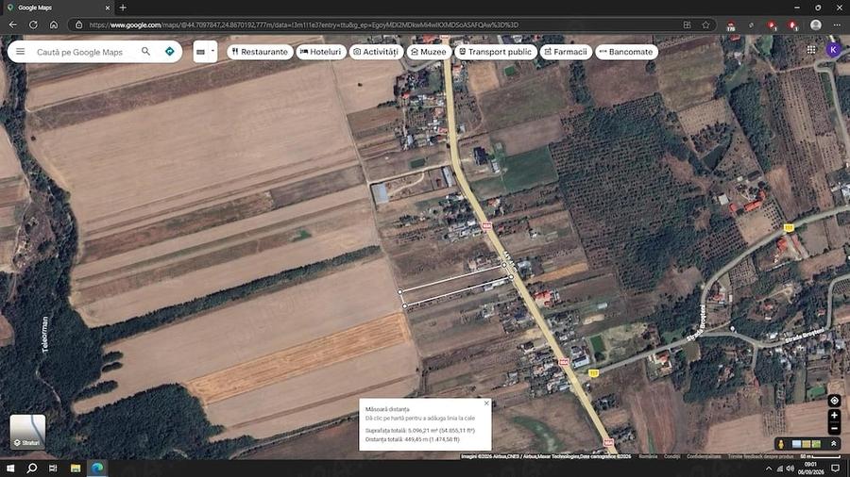
Task: Open the volume control in system tray
Action: pyautogui.click(x=790, y=469)
